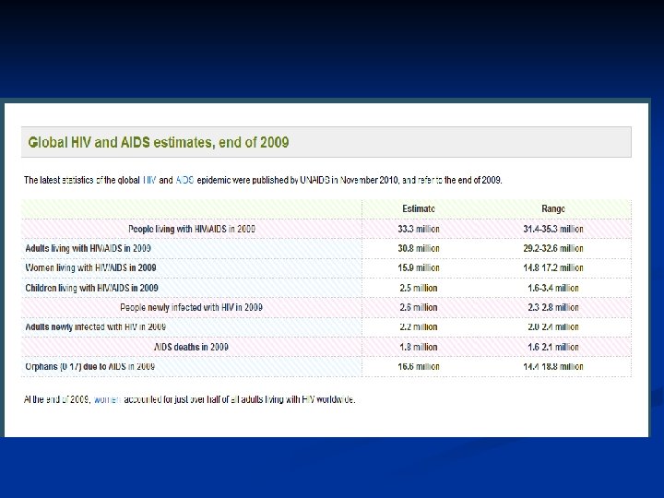
Task: Open the AIDS hyperlink in intro sentence
Action: point(184,180)
